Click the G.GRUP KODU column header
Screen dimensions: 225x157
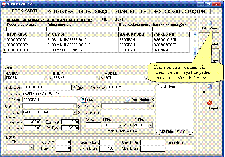click(x=136, y=35)
